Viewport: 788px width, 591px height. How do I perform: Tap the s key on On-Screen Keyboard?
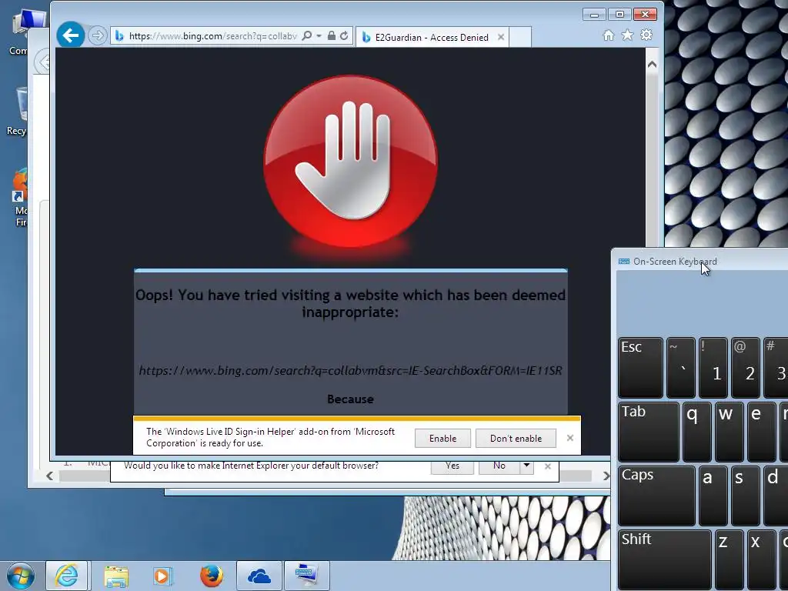(x=745, y=496)
